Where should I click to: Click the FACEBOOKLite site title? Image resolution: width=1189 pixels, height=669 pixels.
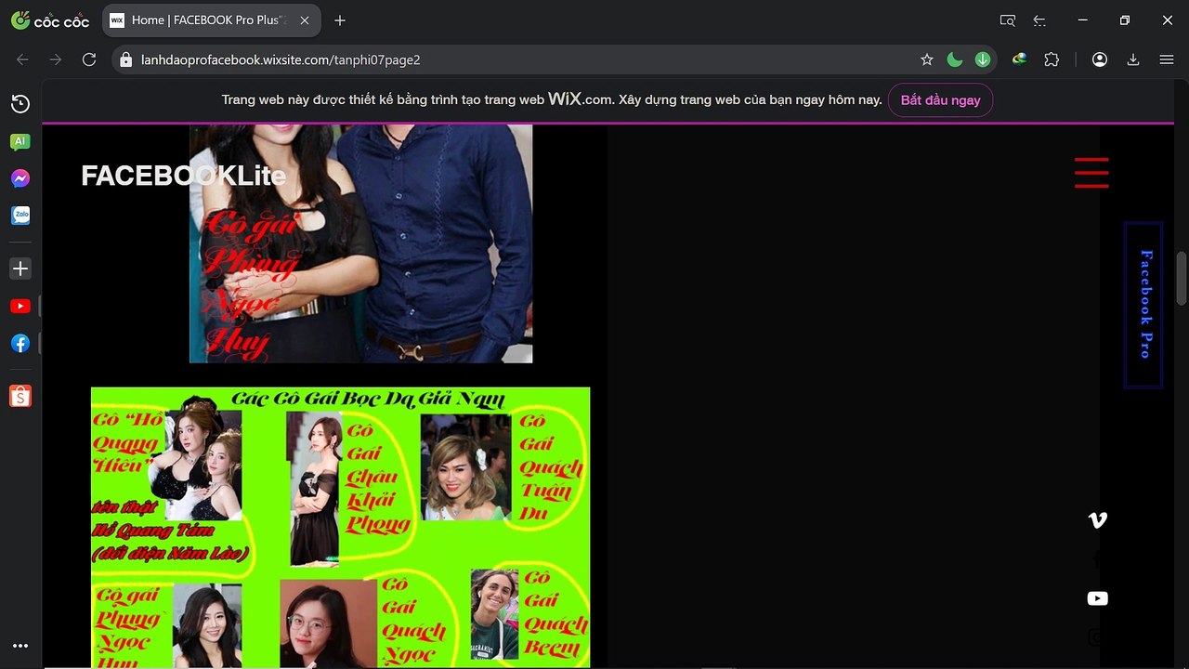click(x=183, y=175)
